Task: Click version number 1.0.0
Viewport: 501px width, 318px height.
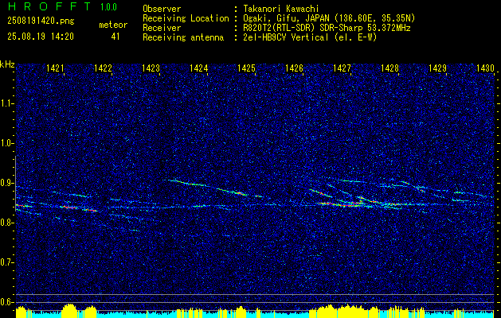Action: click(x=108, y=7)
